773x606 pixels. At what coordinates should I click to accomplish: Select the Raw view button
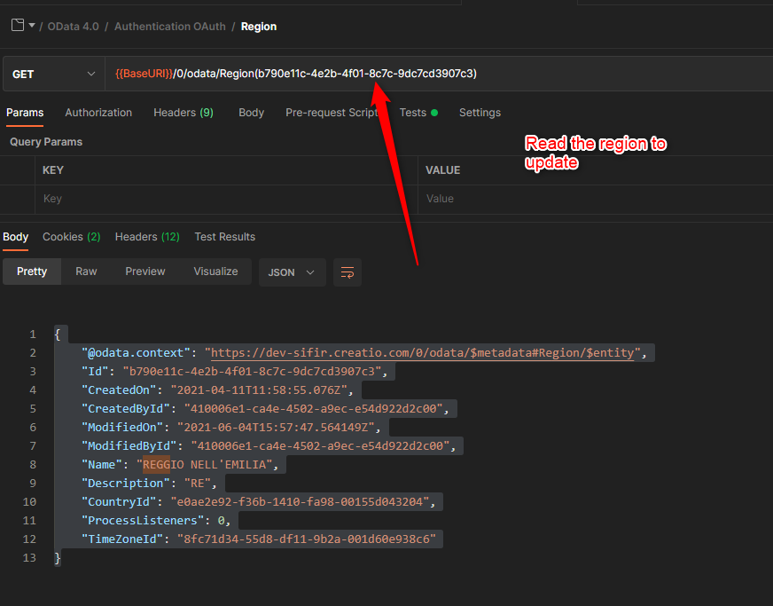(x=86, y=272)
